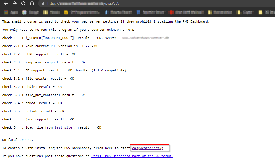This screenshot has width=275, height=165.
Task: Click the 'check 4 : json support' line
Action: [38, 119]
